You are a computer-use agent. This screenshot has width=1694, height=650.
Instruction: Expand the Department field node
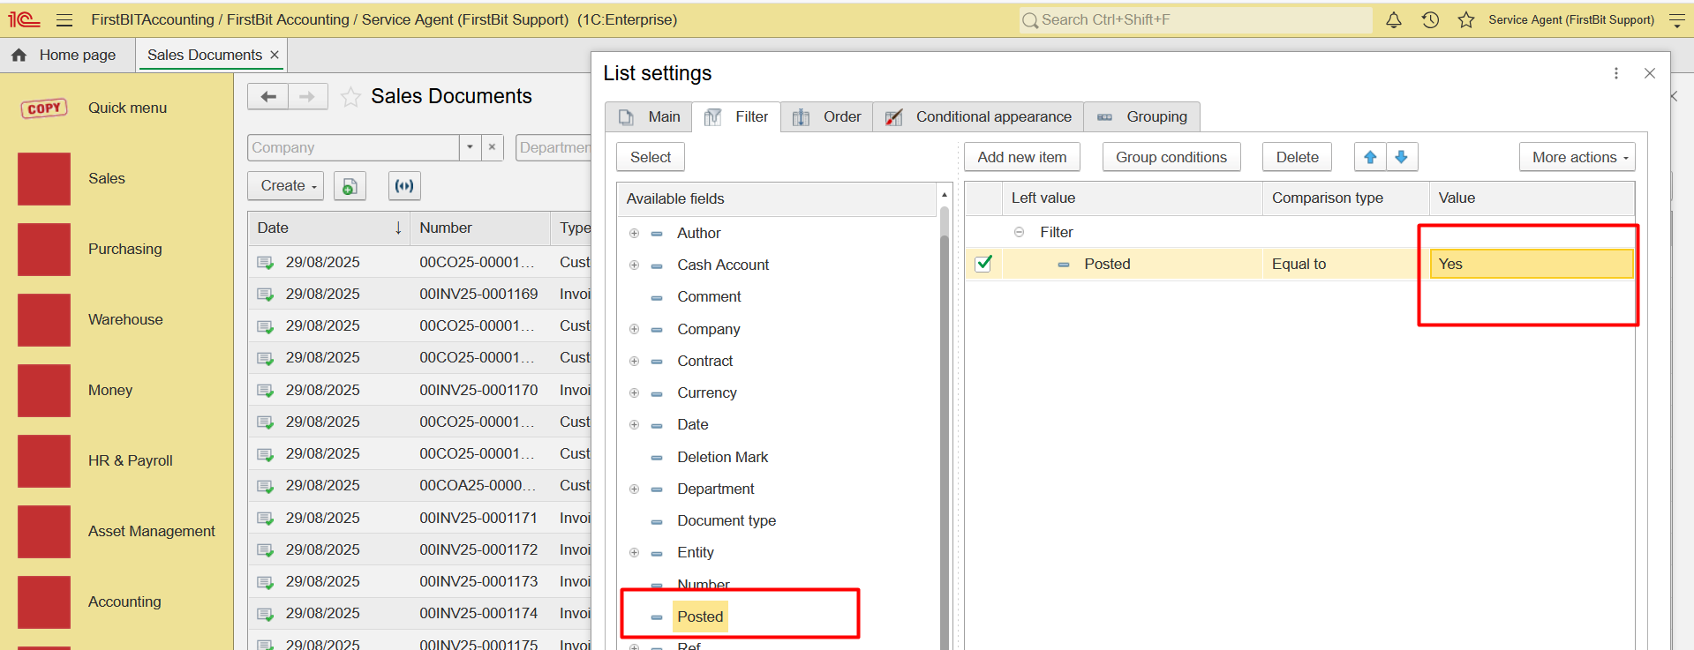[634, 489]
